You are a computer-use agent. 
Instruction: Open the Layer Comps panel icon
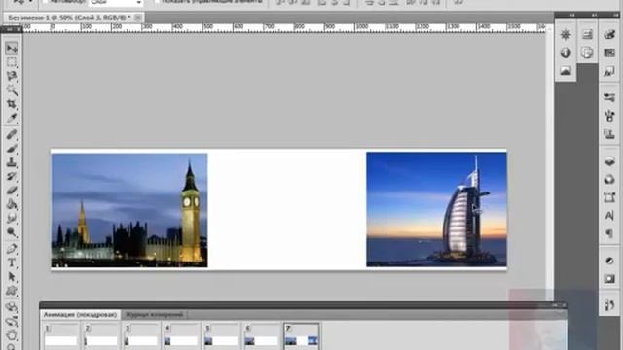[x=587, y=52]
